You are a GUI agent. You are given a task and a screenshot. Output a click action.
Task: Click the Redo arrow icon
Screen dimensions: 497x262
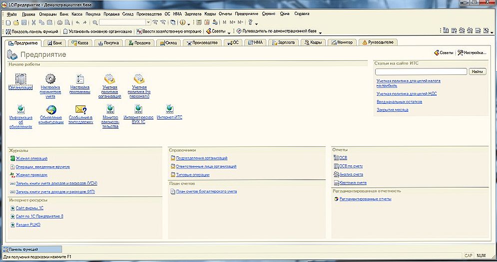click(84, 22)
